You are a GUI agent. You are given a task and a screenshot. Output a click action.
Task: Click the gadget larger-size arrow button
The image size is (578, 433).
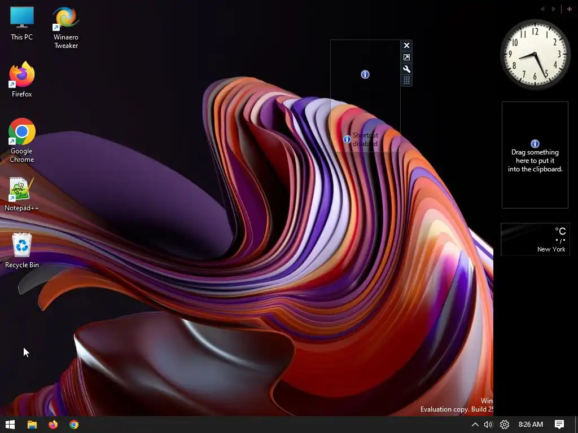[x=406, y=57]
